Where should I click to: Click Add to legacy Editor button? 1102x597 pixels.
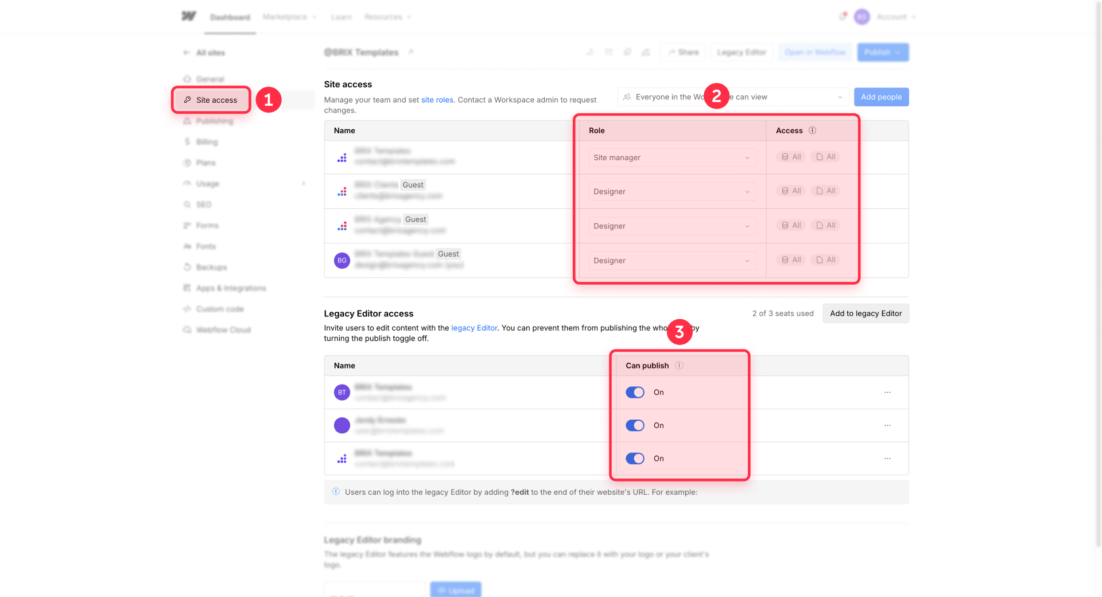pos(866,313)
